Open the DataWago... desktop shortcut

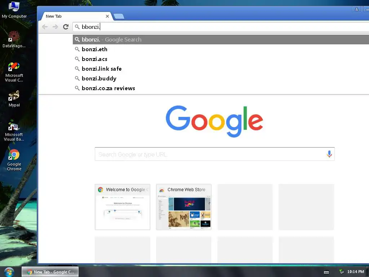(14, 40)
